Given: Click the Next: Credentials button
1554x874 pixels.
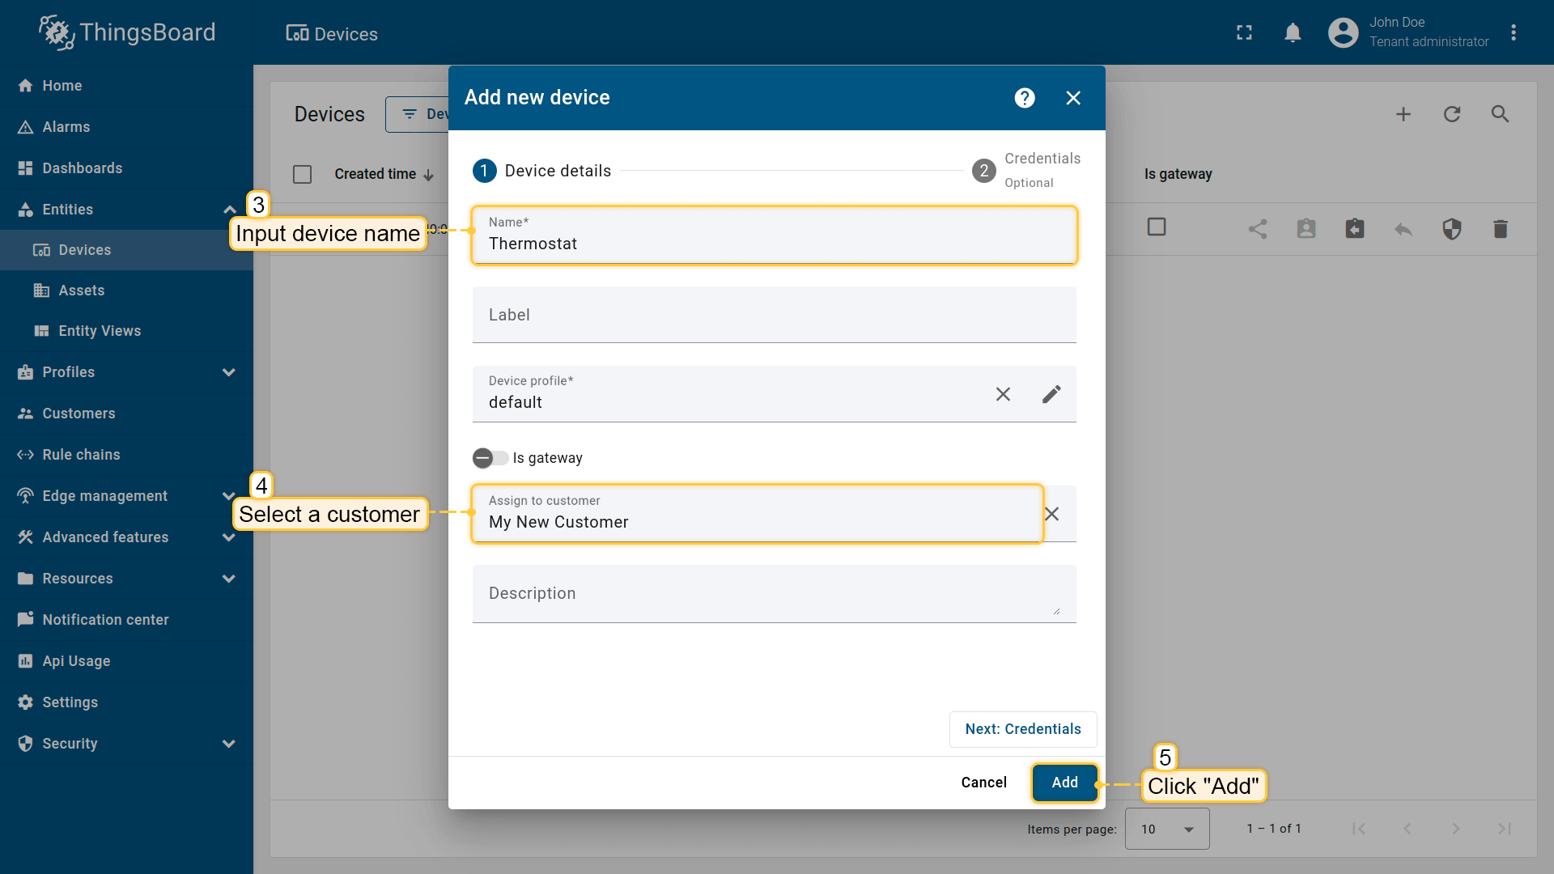Looking at the screenshot, I should 1022,729.
